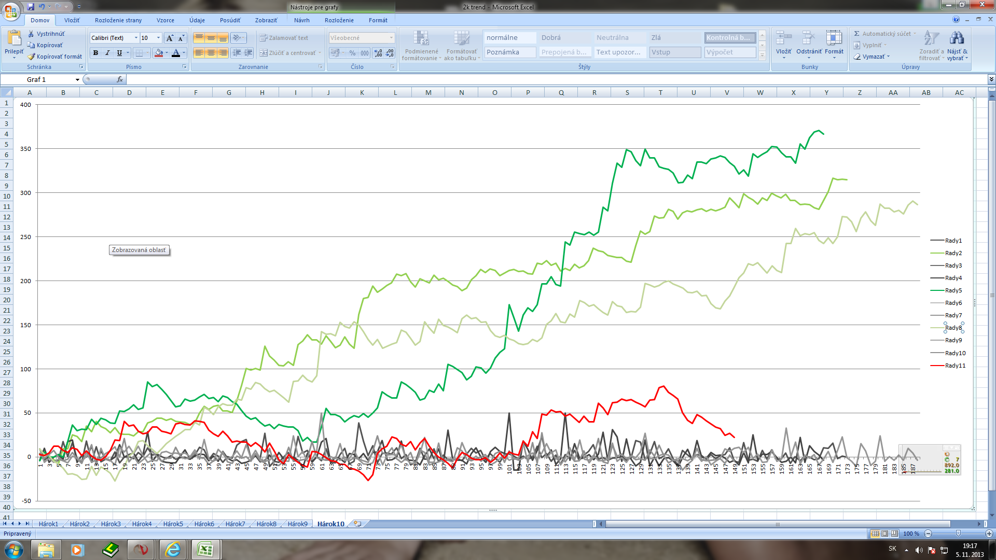Toggle bold formatting

tap(95, 53)
